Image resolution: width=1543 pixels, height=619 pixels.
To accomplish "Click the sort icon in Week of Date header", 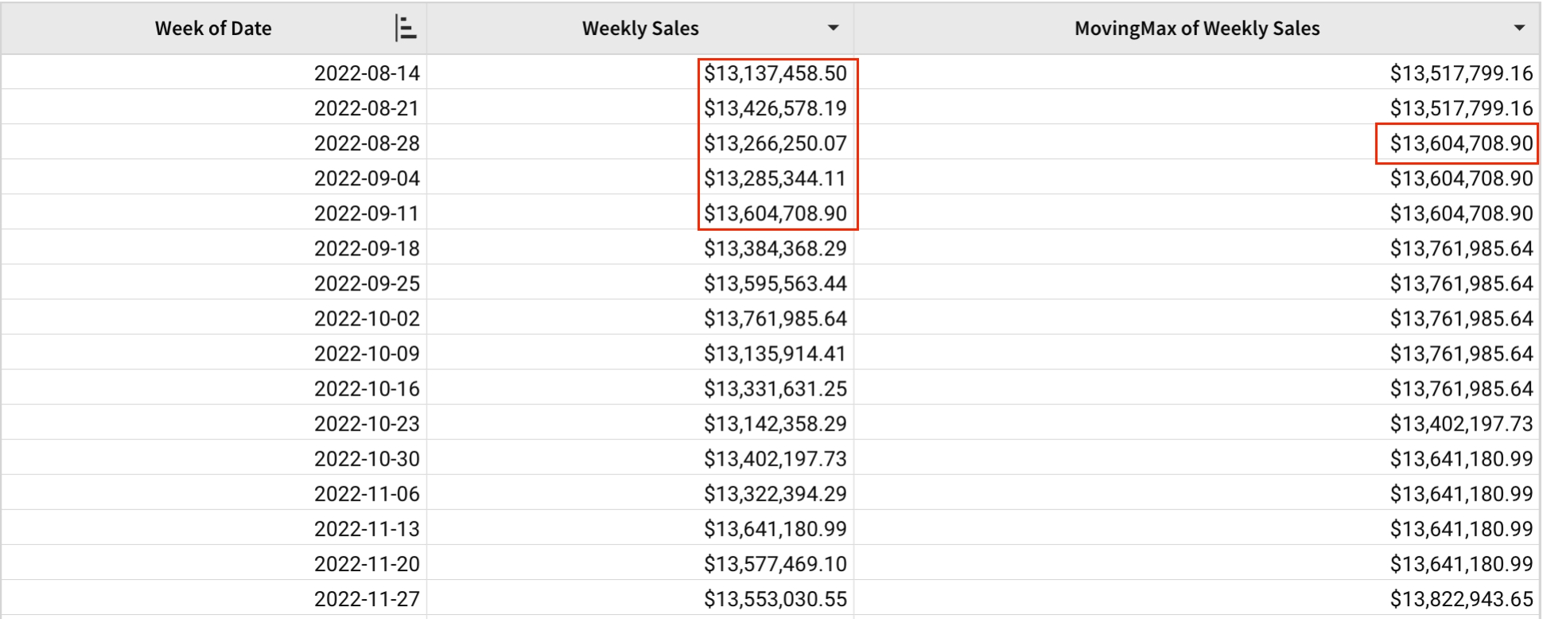I will [x=406, y=29].
